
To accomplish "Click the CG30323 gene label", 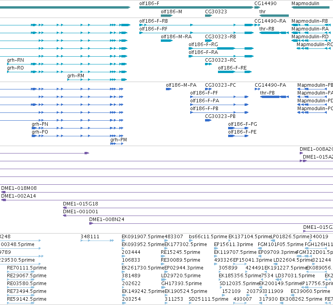I will tap(216, 12).
